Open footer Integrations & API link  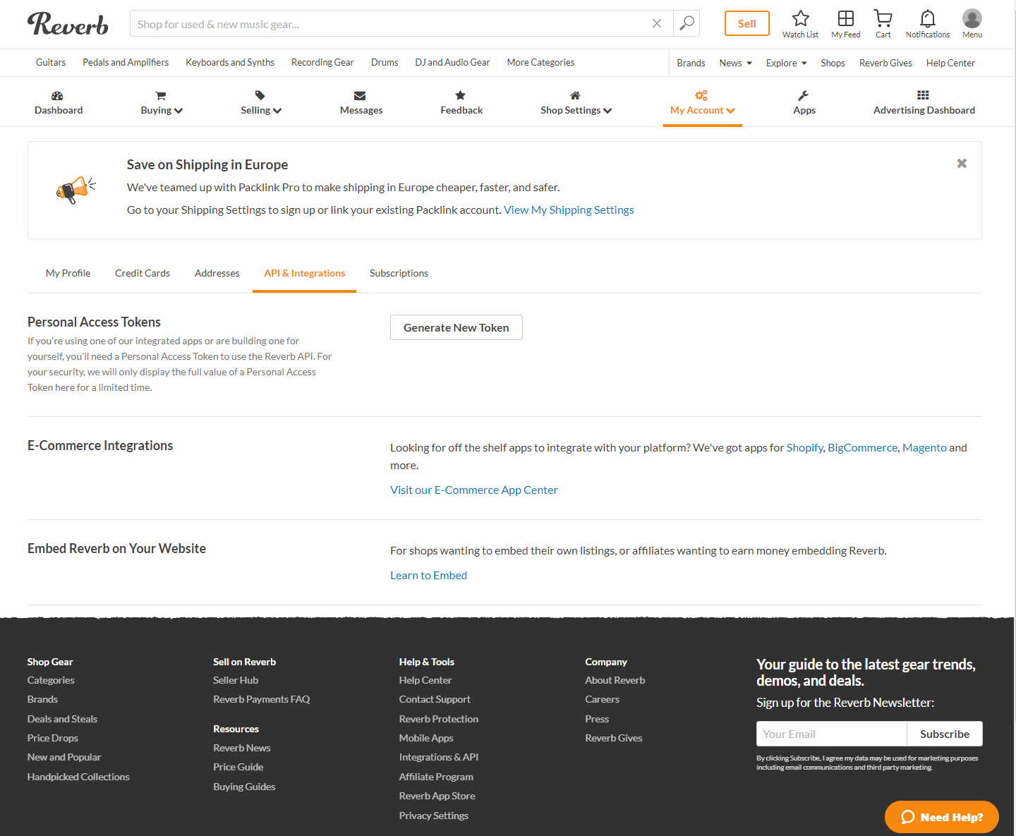click(438, 757)
